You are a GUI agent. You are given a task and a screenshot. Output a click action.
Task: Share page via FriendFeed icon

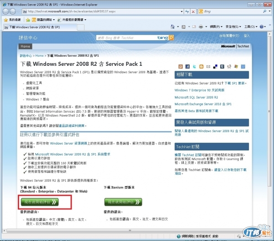pos(243,66)
